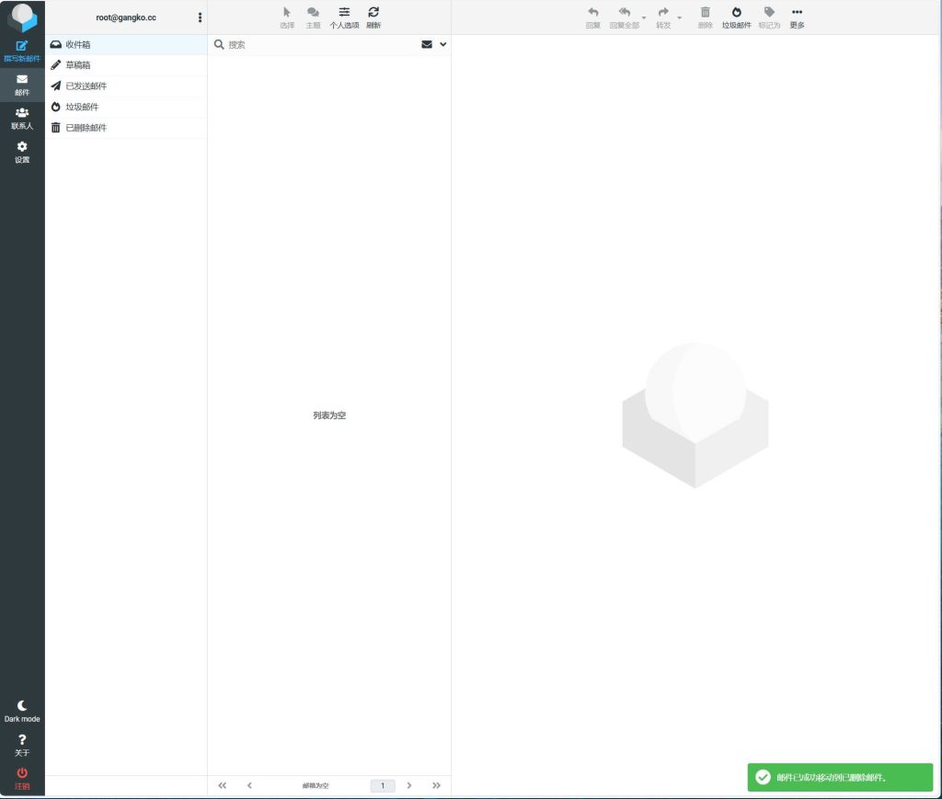Open the 联系人 contacts panel
Viewport: 942px width, 799px height.
(x=21, y=115)
